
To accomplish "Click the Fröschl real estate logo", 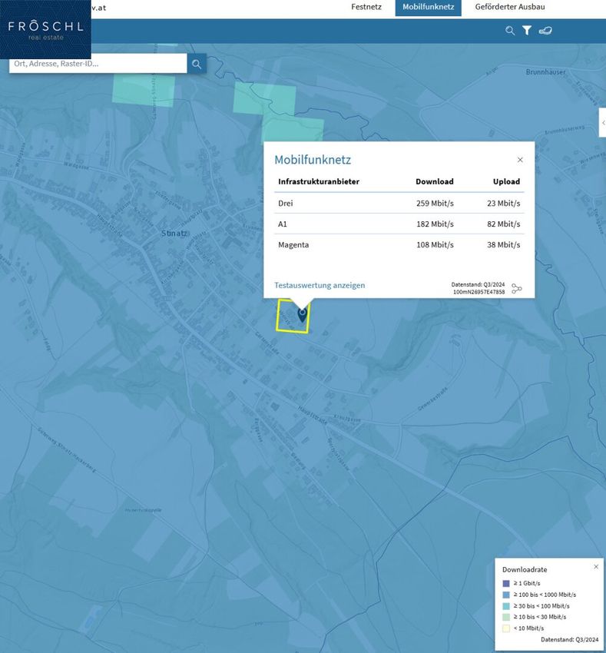I will (x=45, y=29).
